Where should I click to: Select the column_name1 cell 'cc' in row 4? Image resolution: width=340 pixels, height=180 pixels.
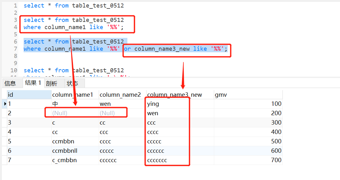click(x=75, y=132)
